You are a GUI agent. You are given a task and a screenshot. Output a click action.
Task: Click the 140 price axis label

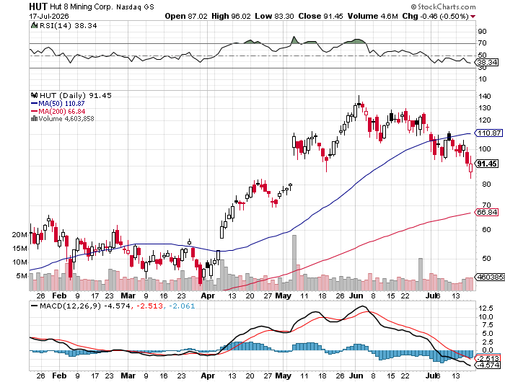[x=485, y=97]
